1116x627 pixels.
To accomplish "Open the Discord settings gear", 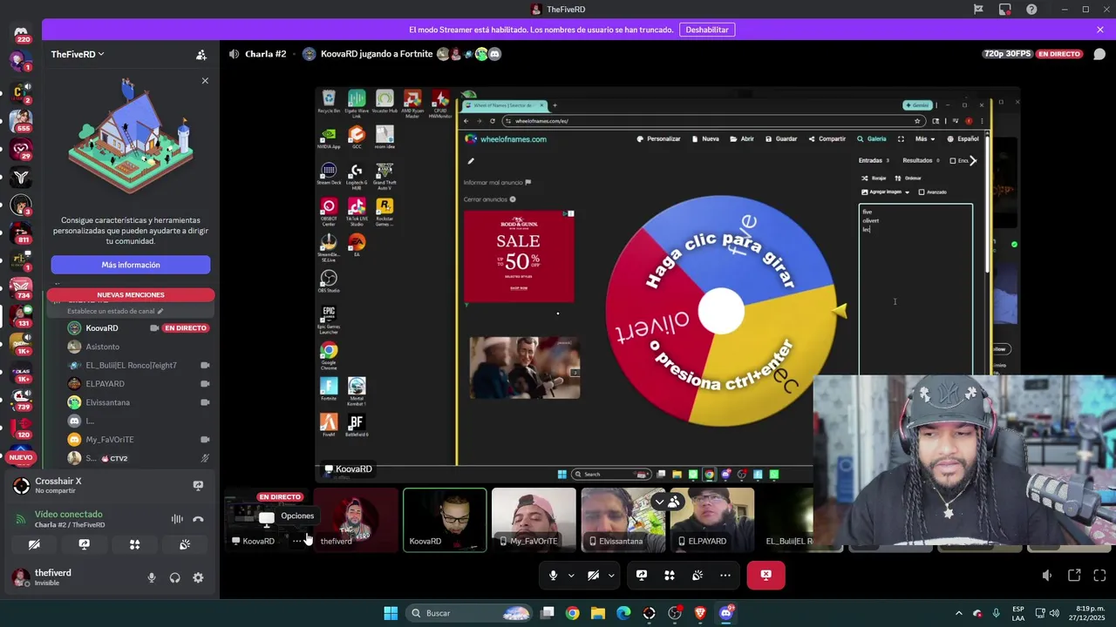I will 198,577.
